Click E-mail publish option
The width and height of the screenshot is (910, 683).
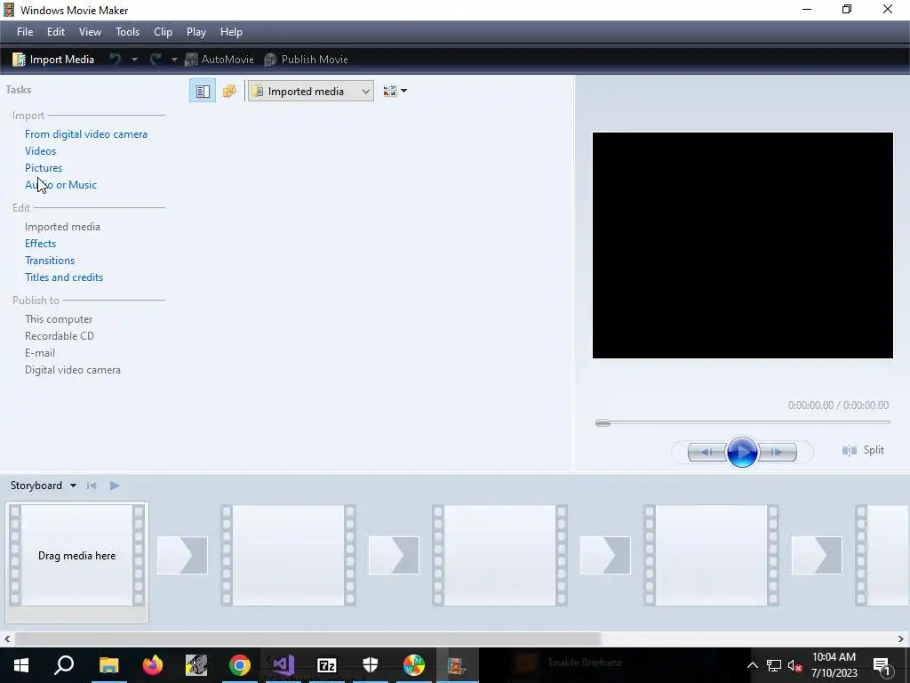[40, 352]
